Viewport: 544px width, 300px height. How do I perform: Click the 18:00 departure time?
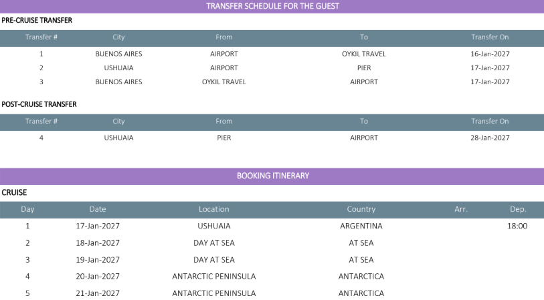click(x=517, y=227)
